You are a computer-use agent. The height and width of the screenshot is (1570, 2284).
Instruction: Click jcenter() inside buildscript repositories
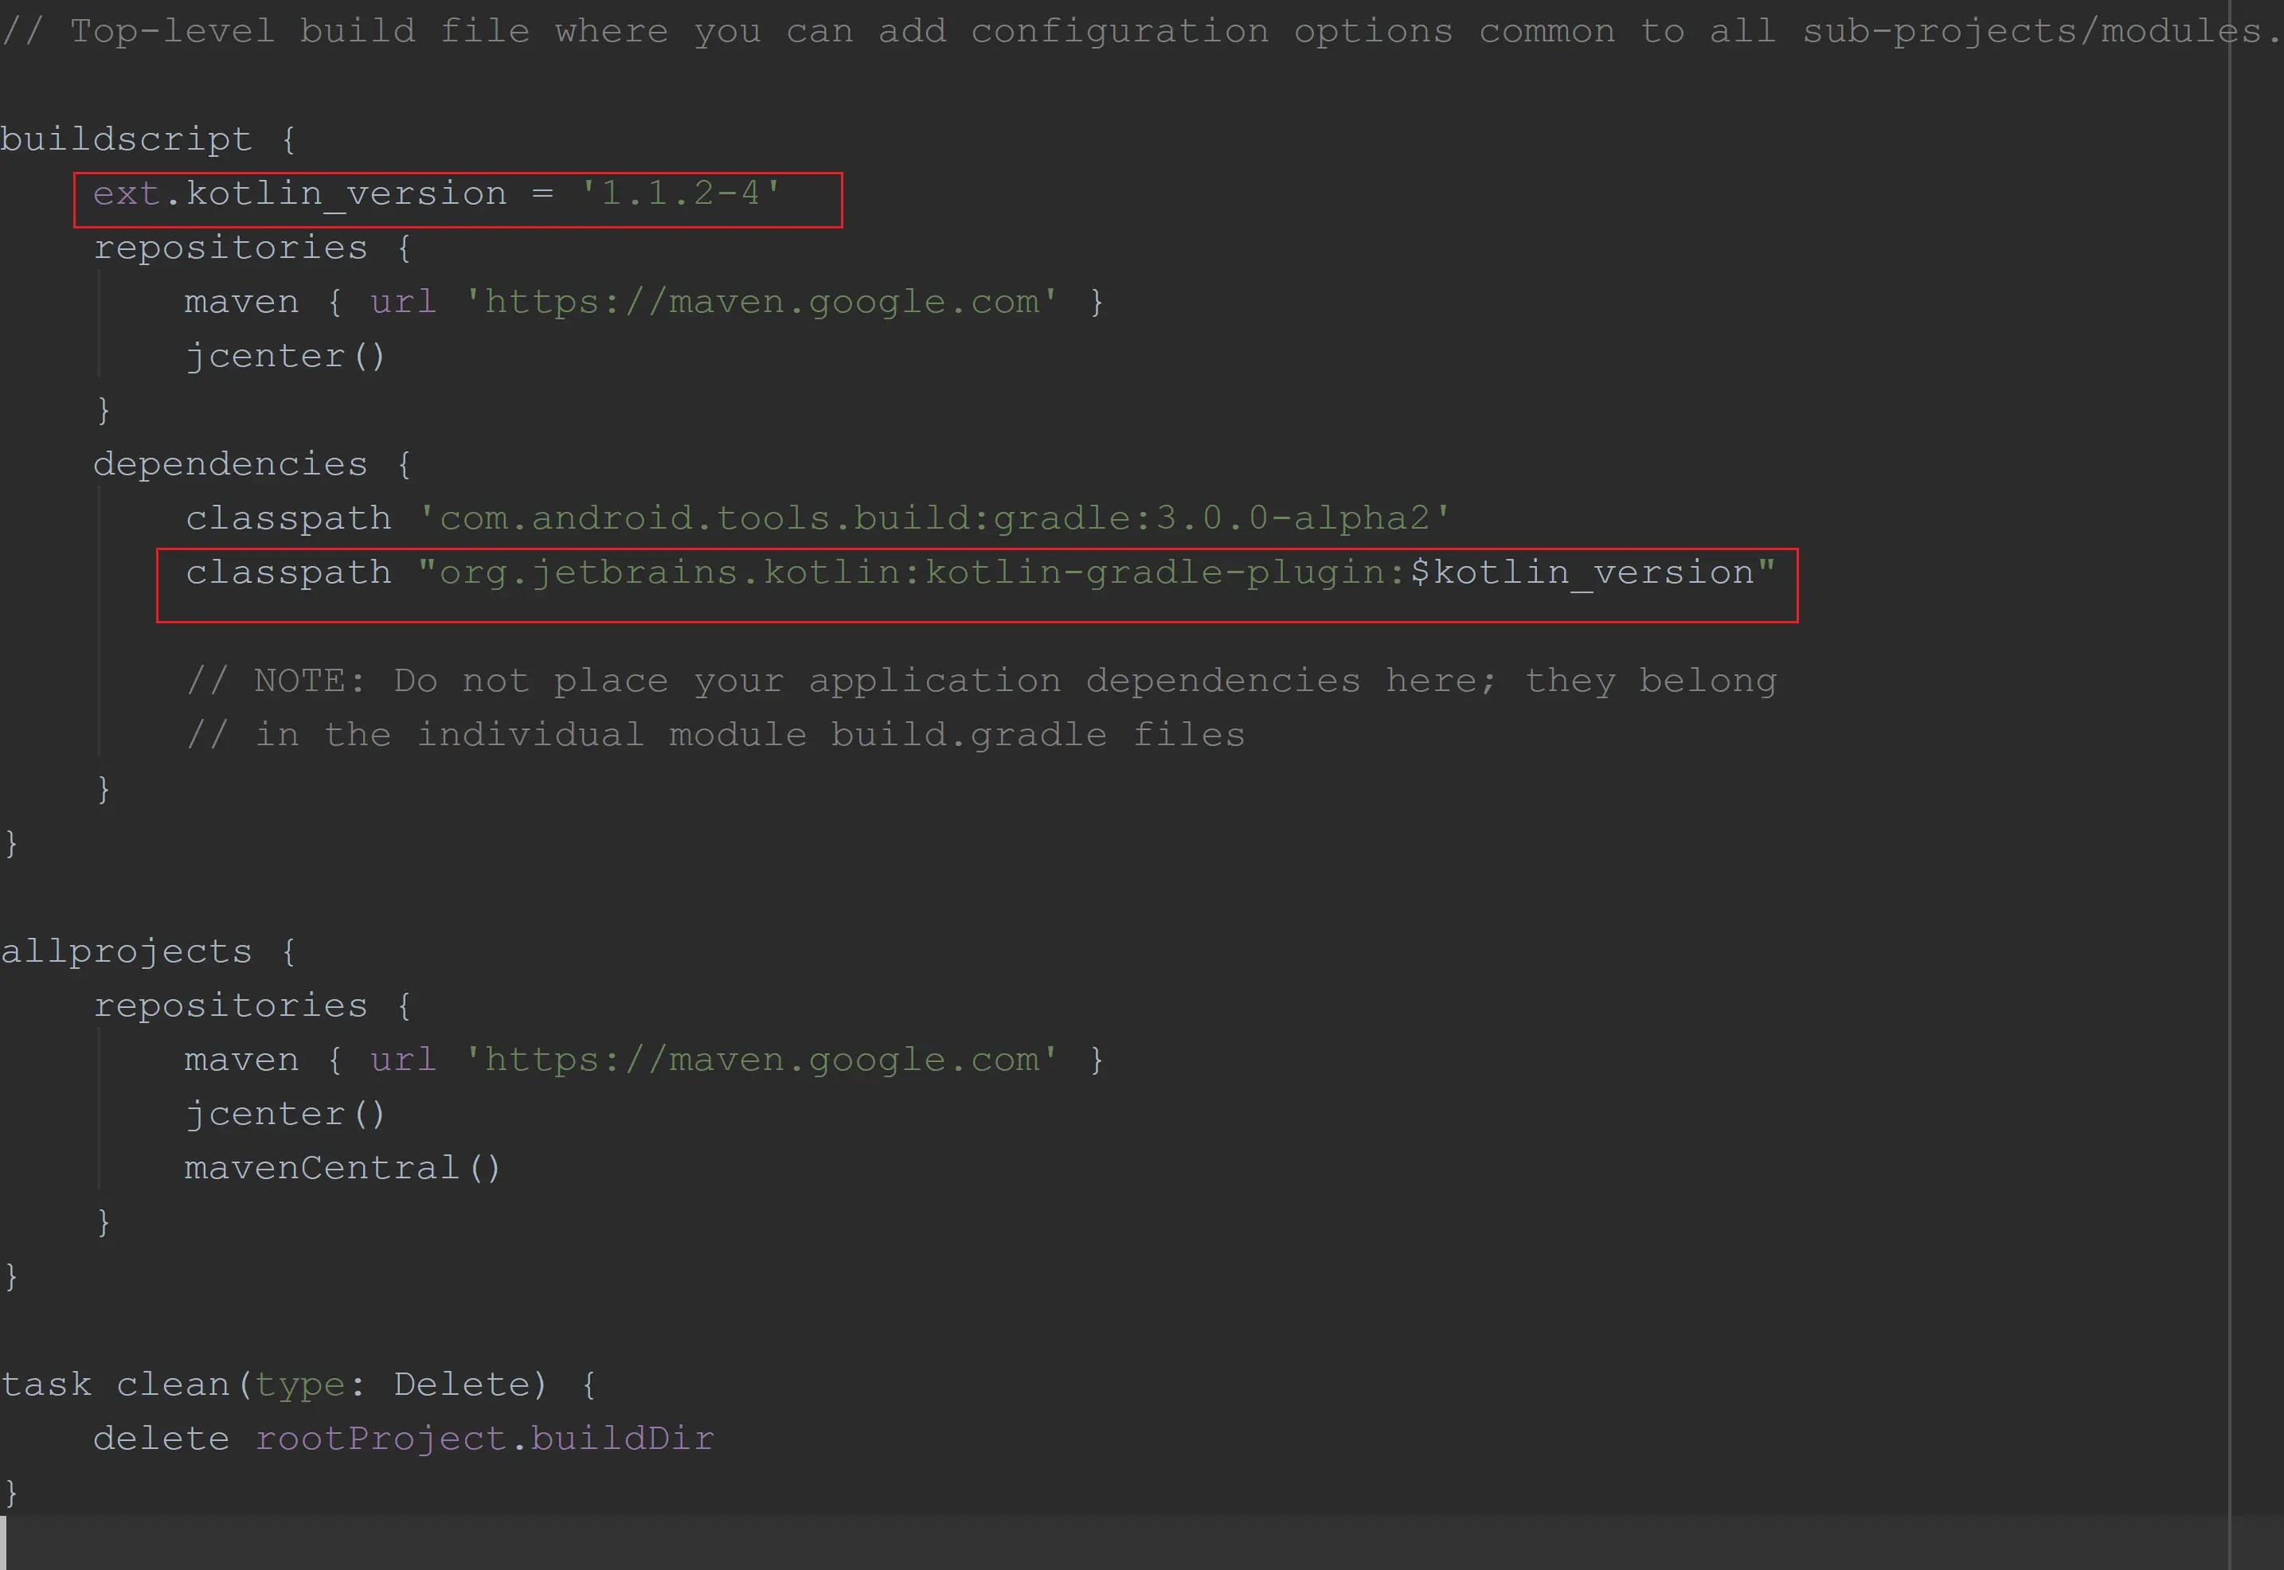tap(284, 356)
